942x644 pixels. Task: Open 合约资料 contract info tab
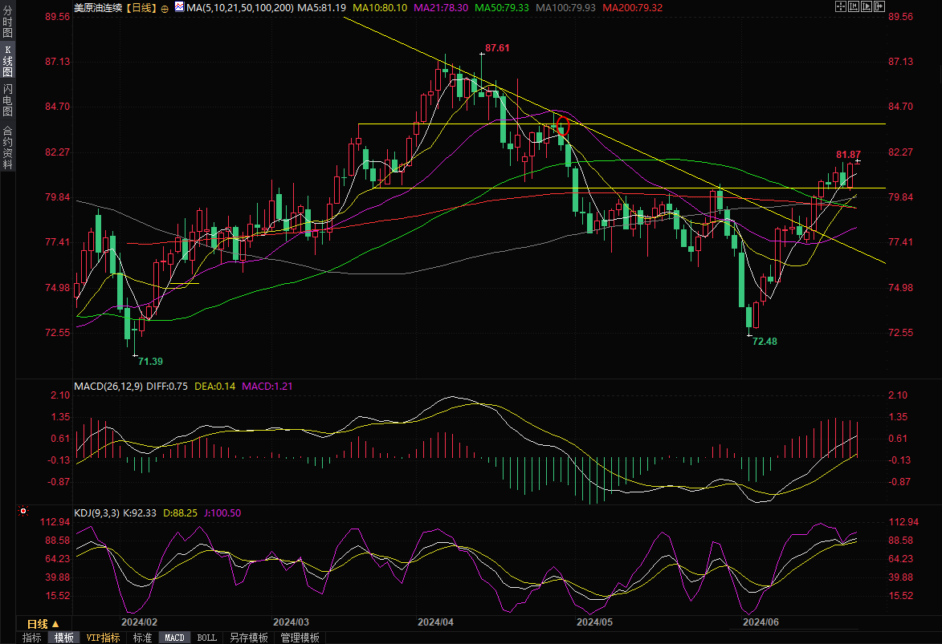[x=7, y=148]
